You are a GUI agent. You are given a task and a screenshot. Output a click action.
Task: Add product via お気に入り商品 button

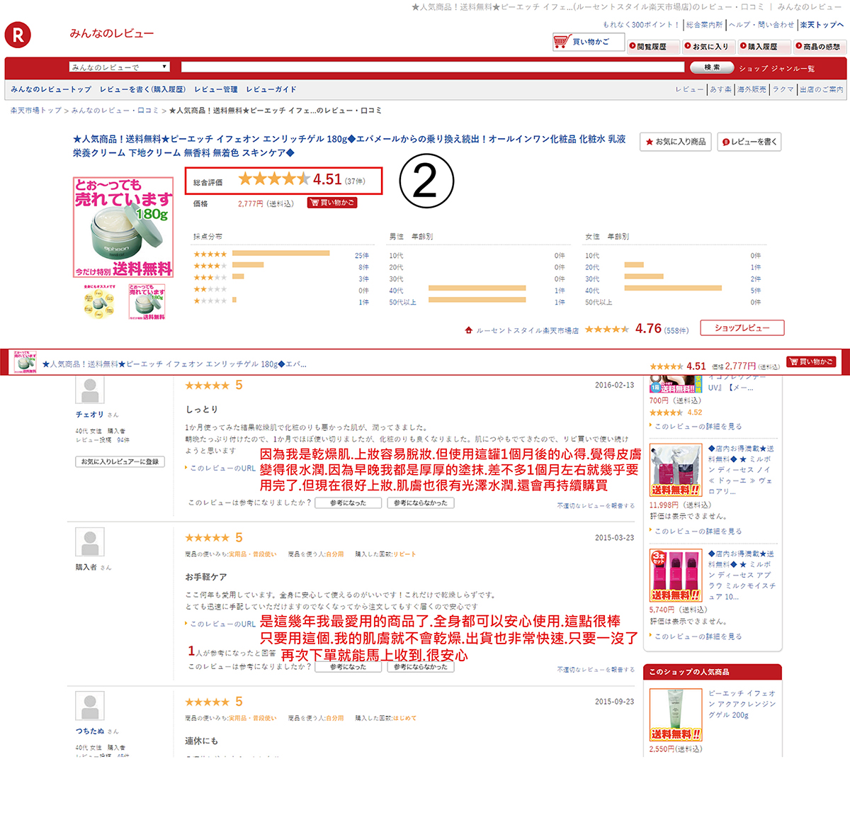point(675,142)
